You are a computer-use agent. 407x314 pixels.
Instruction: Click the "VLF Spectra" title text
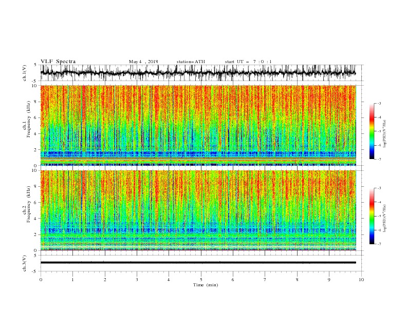pos(58,62)
